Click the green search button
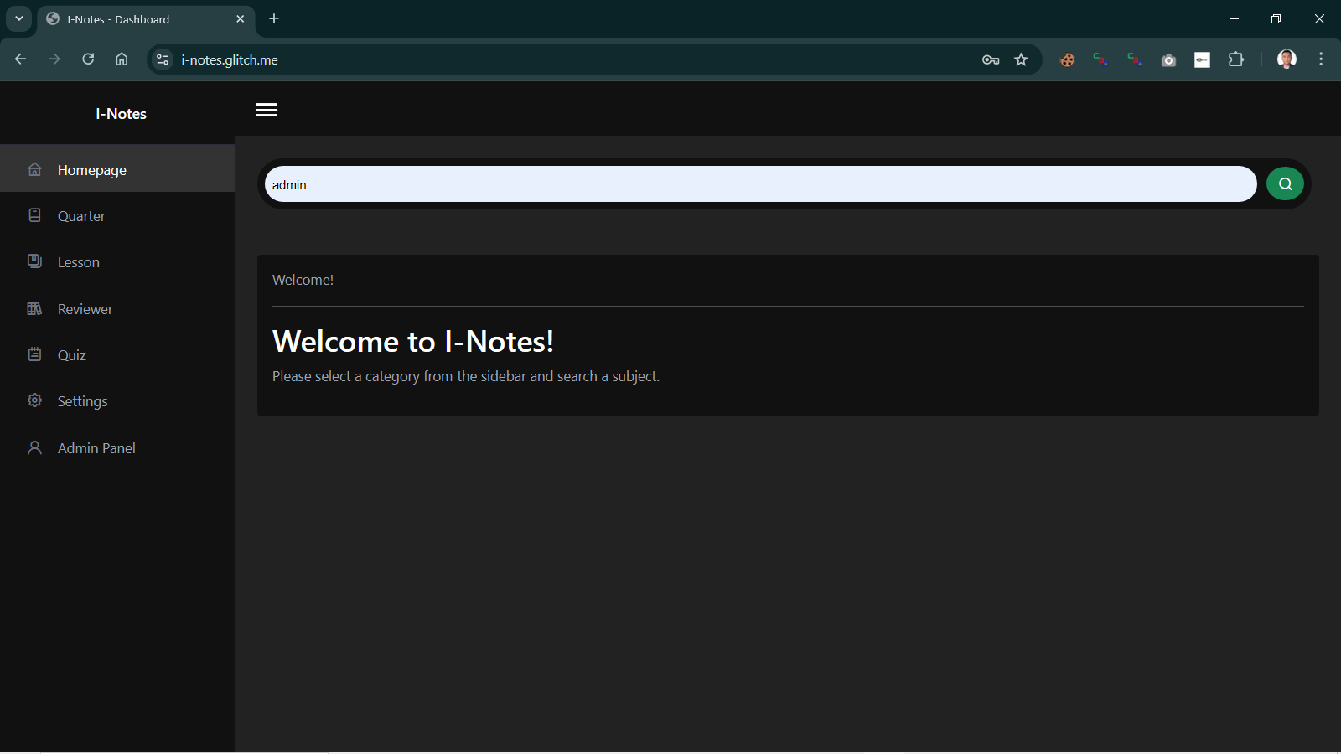This screenshot has width=1341, height=754. coord(1285,183)
